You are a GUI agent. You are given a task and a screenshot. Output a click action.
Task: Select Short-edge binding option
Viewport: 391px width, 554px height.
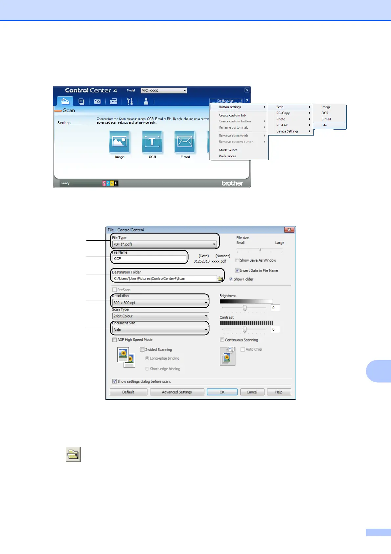click(147, 369)
